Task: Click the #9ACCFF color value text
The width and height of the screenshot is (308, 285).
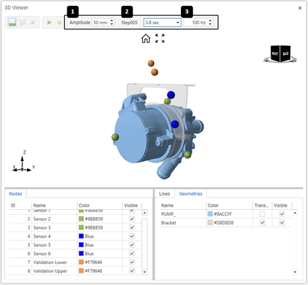Action: click(222, 214)
